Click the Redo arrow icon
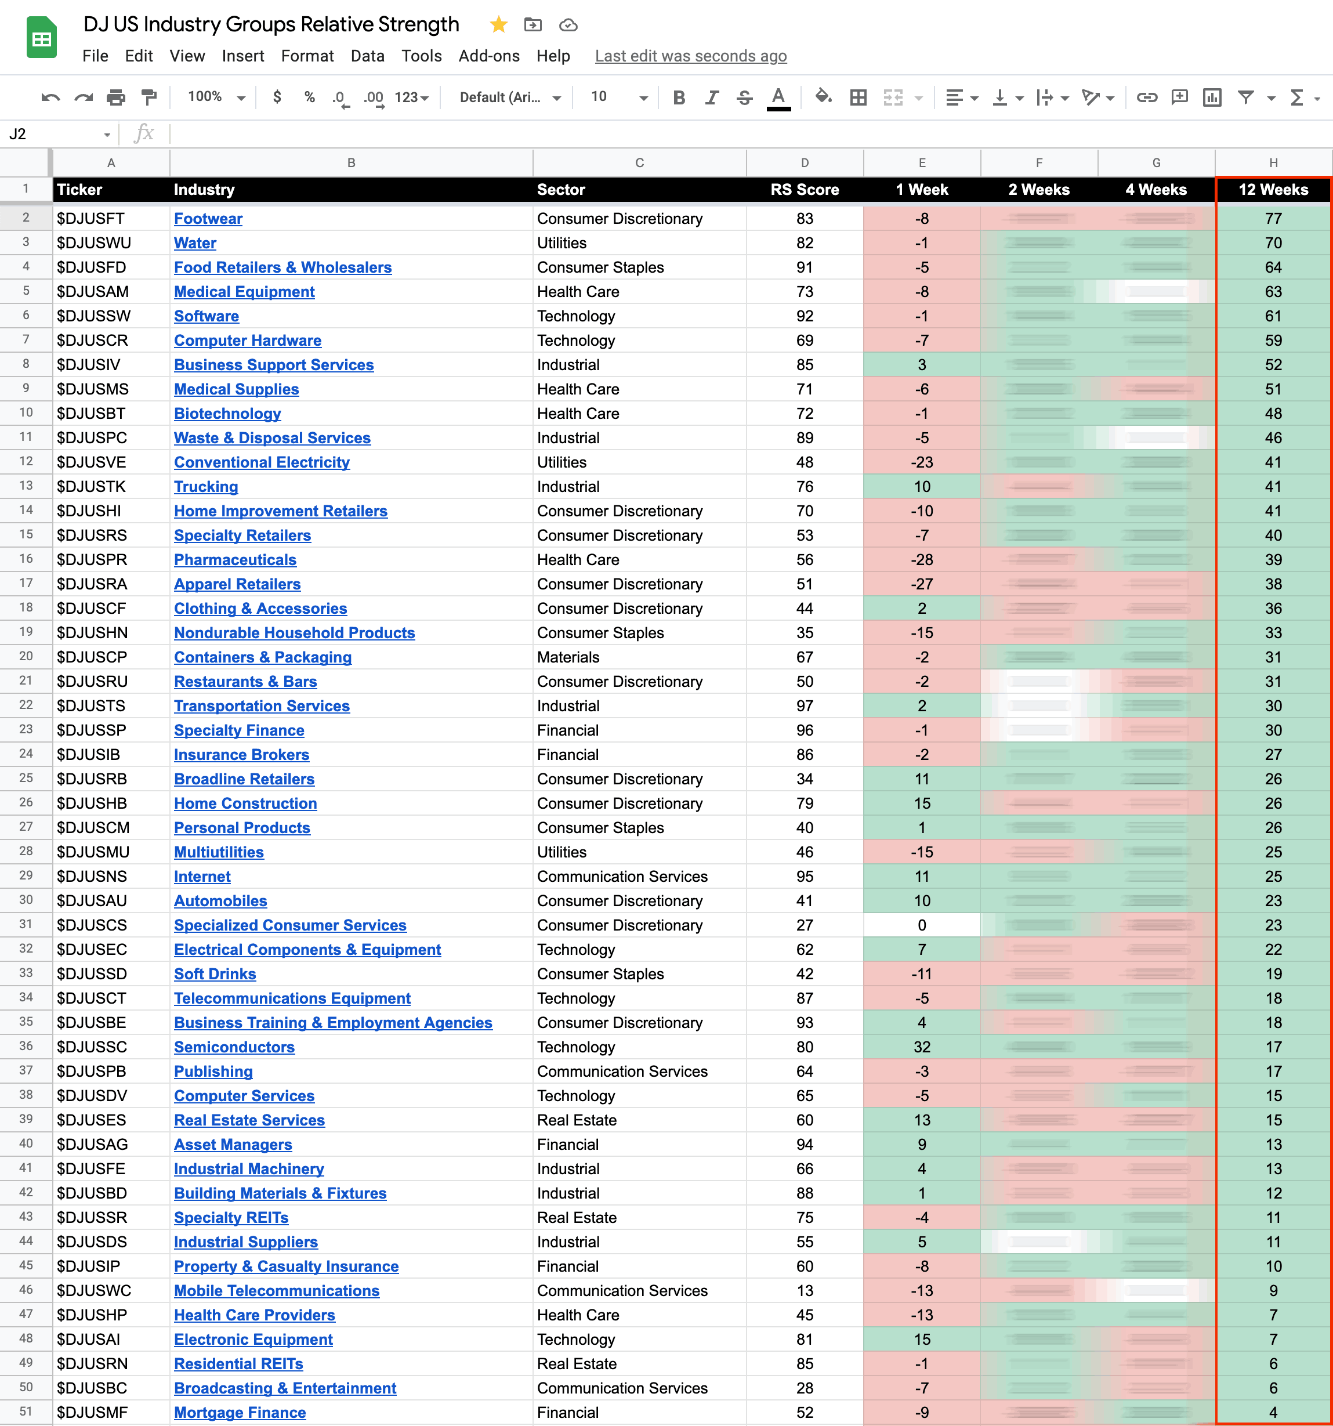The image size is (1333, 1426). tap(83, 97)
